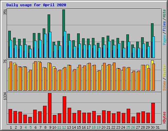Viewport: 168px width, 131px height.
Task: Click green day label 11
Action: [x=59, y=127]
